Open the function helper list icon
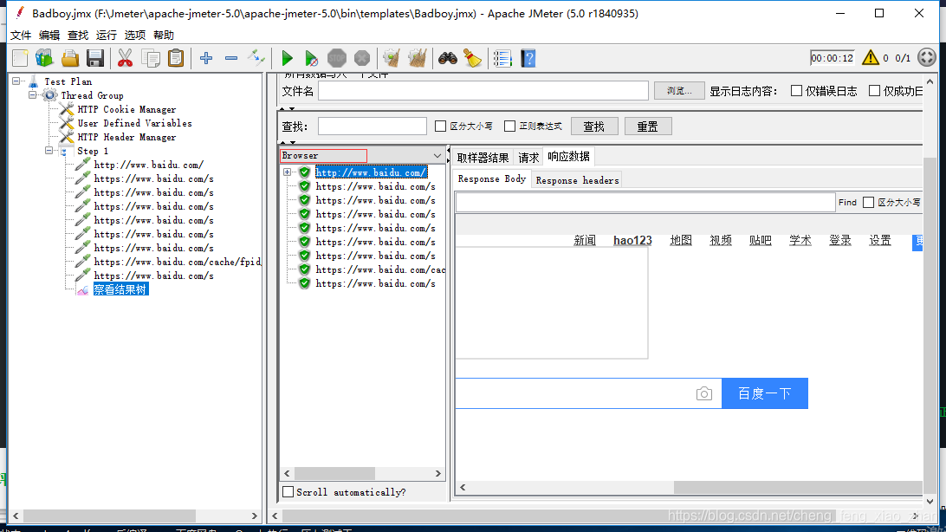This screenshot has width=946, height=532. (502, 59)
